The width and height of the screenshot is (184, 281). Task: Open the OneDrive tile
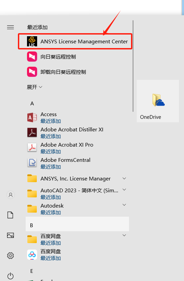point(158,101)
